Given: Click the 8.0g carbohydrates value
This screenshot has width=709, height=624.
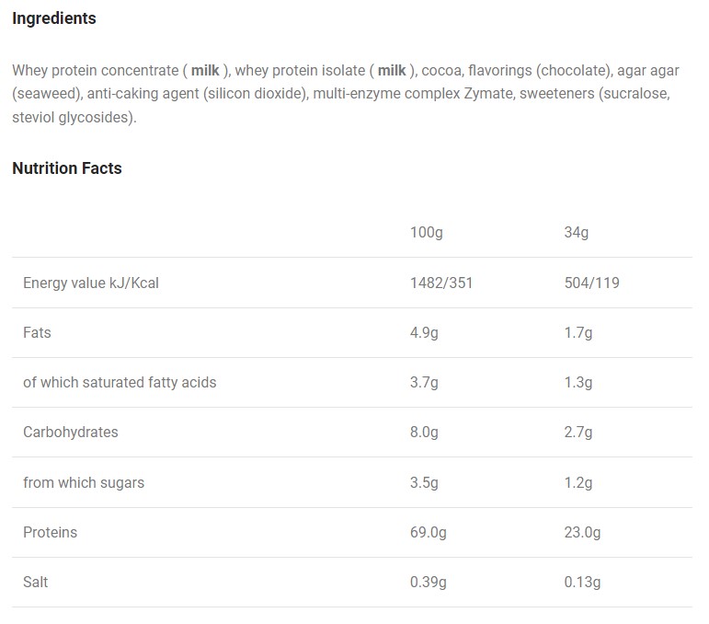Looking at the screenshot, I should click(x=424, y=432).
